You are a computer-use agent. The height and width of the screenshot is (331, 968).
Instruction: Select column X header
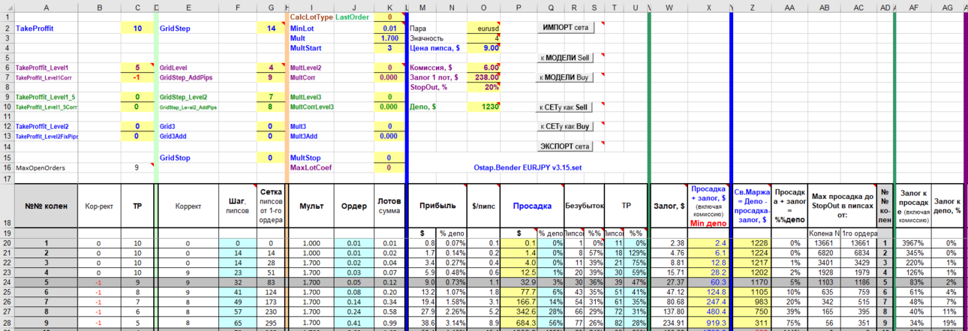tap(708, 7)
